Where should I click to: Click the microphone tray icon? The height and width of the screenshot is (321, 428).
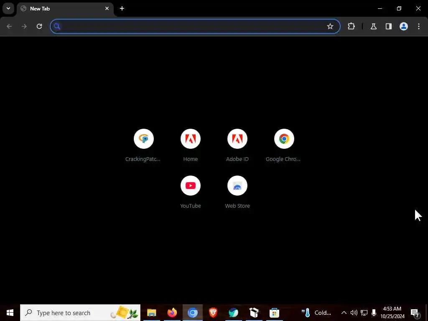(x=374, y=313)
